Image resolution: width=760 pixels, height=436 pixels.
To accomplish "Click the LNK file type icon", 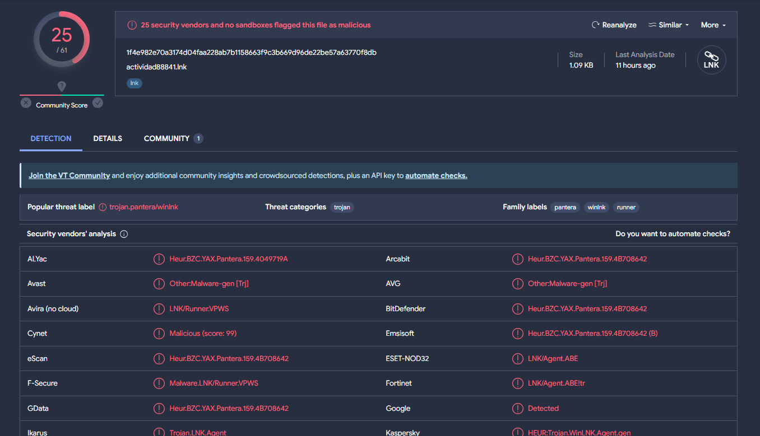I will click(x=711, y=60).
